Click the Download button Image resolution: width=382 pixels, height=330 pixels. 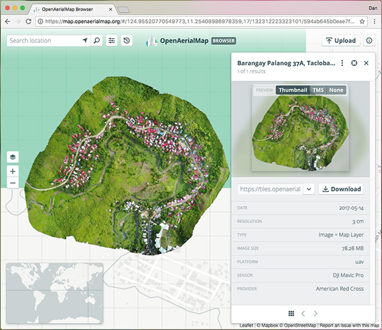341,189
